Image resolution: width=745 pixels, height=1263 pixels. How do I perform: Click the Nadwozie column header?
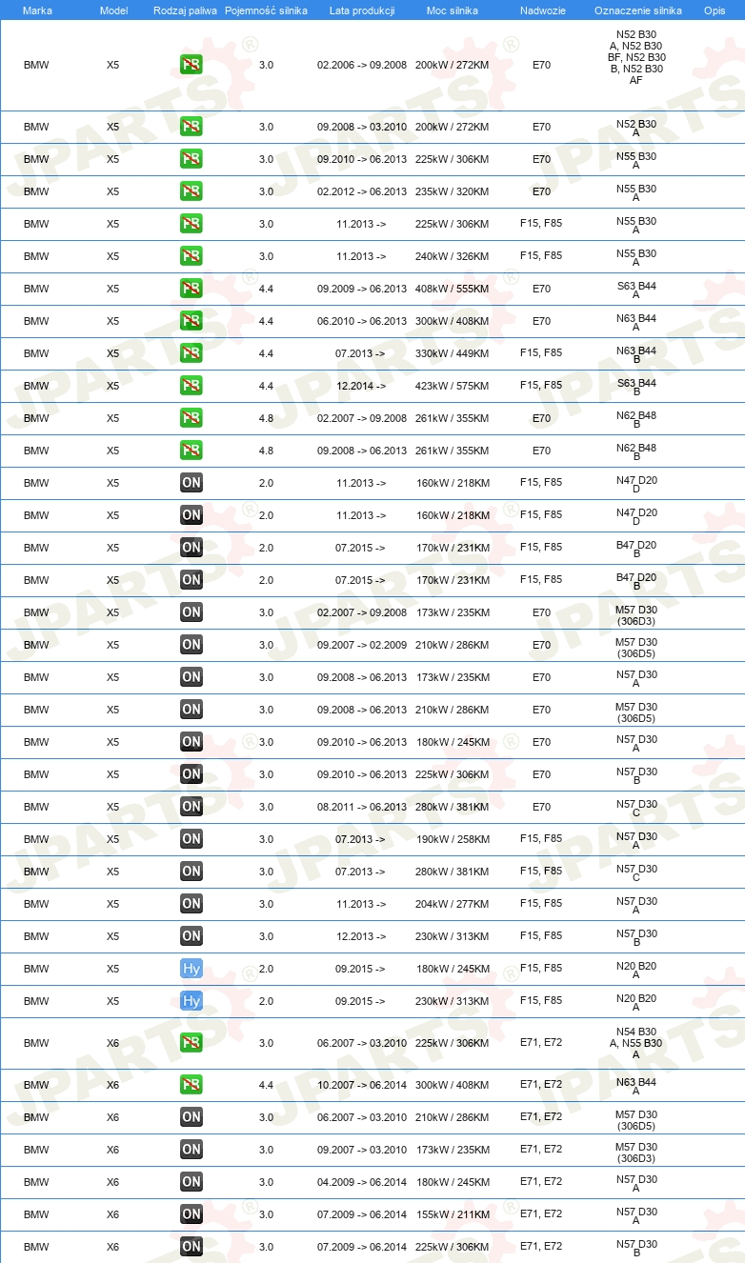pos(541,10)
